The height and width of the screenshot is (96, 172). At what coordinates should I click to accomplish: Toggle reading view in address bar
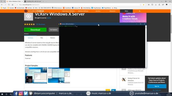(x=141, y=5)
